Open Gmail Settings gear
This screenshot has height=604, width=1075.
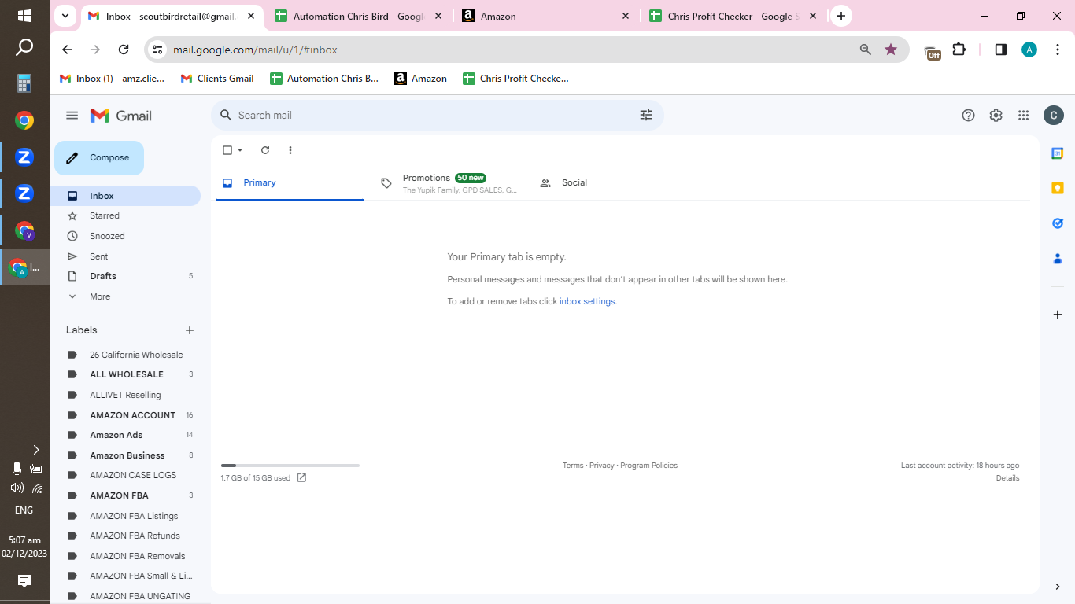point(996,116)
